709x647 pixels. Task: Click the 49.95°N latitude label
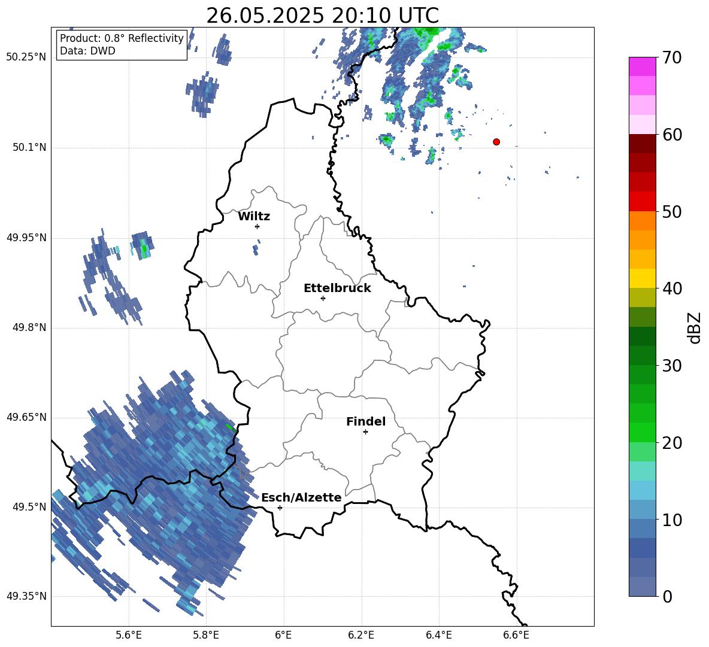click(x=26, y=238)
